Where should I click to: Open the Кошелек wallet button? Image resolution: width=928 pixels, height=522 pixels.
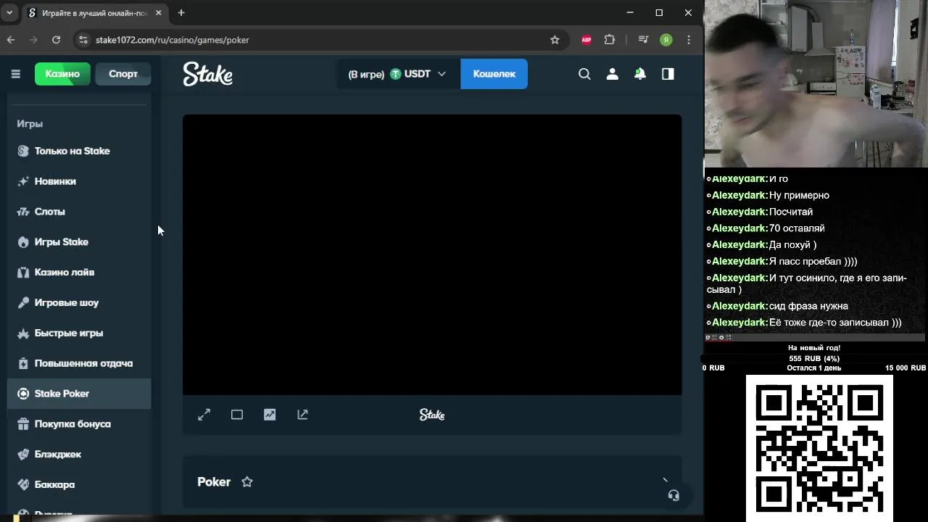[x=494, y=74]
